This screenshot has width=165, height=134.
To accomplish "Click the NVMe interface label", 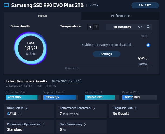I will [94, 5].
